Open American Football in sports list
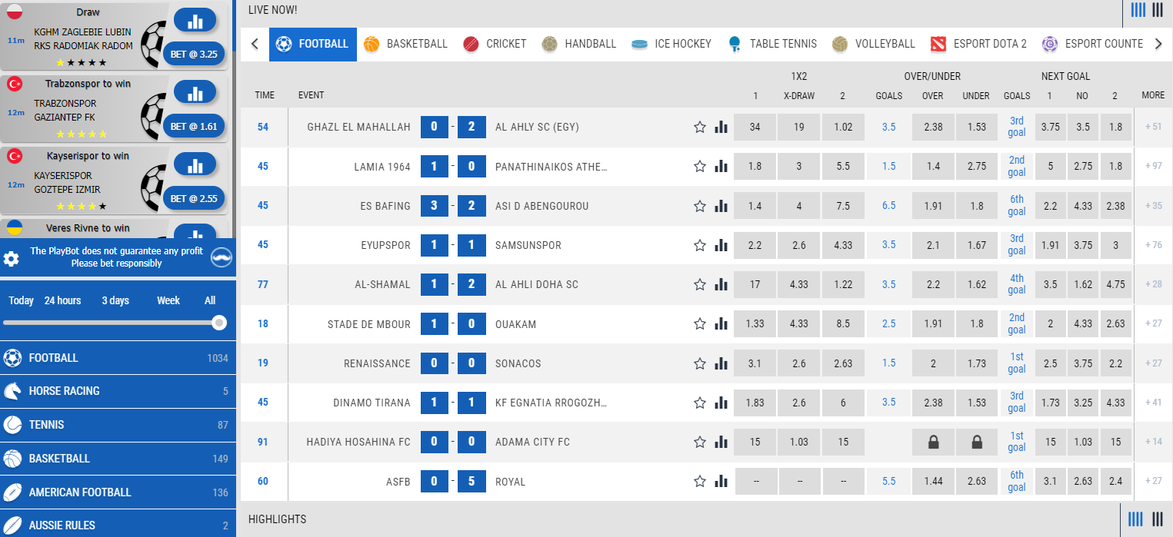 (x=118, y=492)
